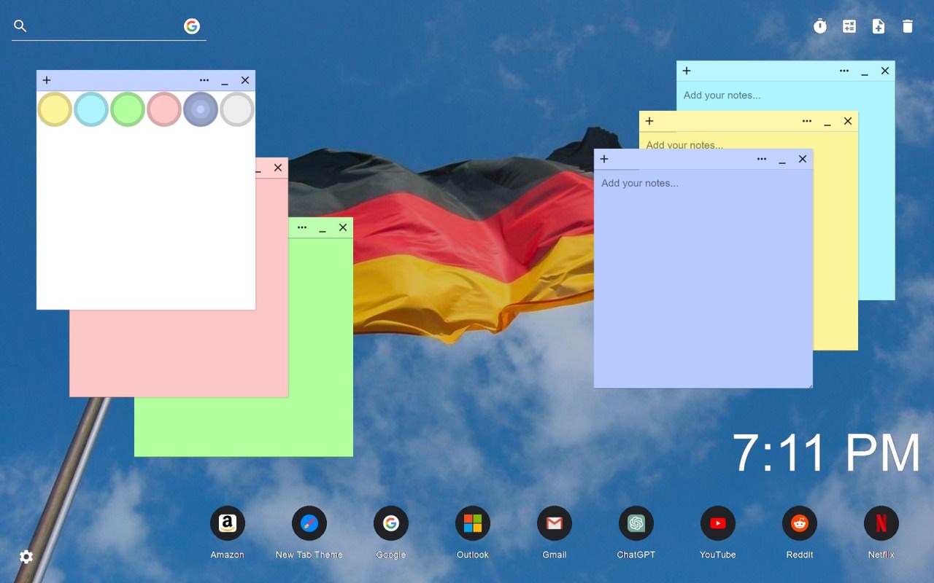Click the Amazon label text
This screenshot has height=583, width=934.
[x=228, y=555]
